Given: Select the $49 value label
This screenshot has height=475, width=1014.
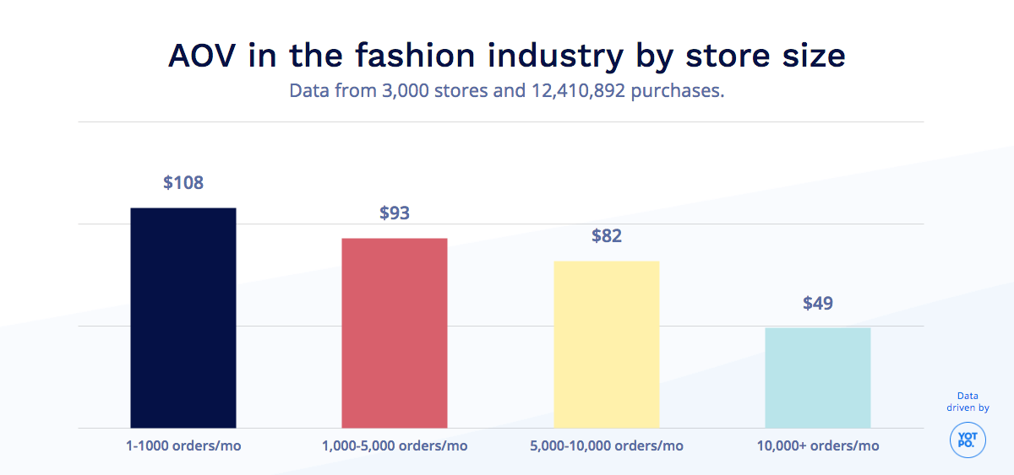Looking at the screenshot, I should (x=818, y=303).
